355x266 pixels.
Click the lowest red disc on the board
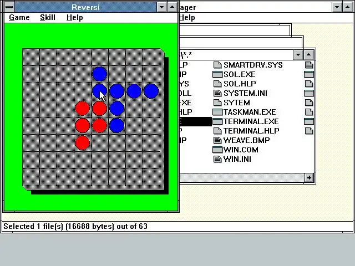82,143
